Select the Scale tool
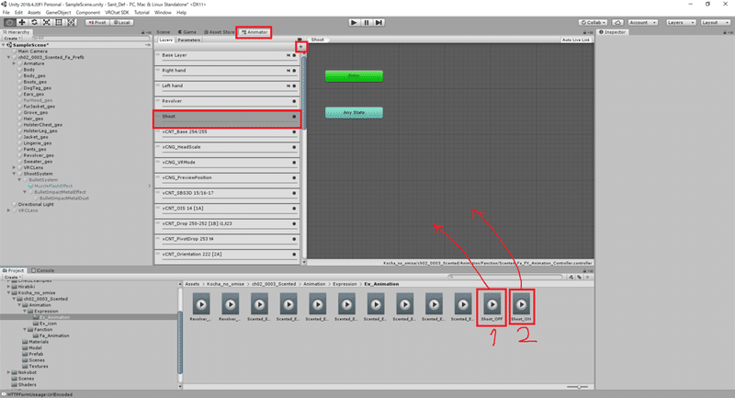Image resolution: width=735 pixels, height=398 pixels. (47, 22)
